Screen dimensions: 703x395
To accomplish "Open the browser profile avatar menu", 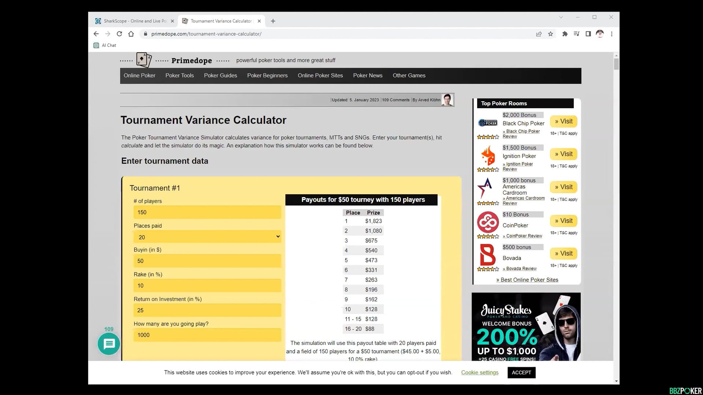I will (x=600, y=34).
